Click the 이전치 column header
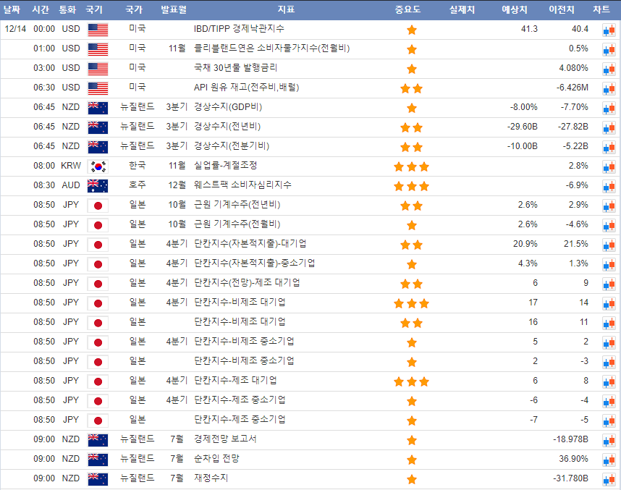The image size is (621, 490). [562, 9]
